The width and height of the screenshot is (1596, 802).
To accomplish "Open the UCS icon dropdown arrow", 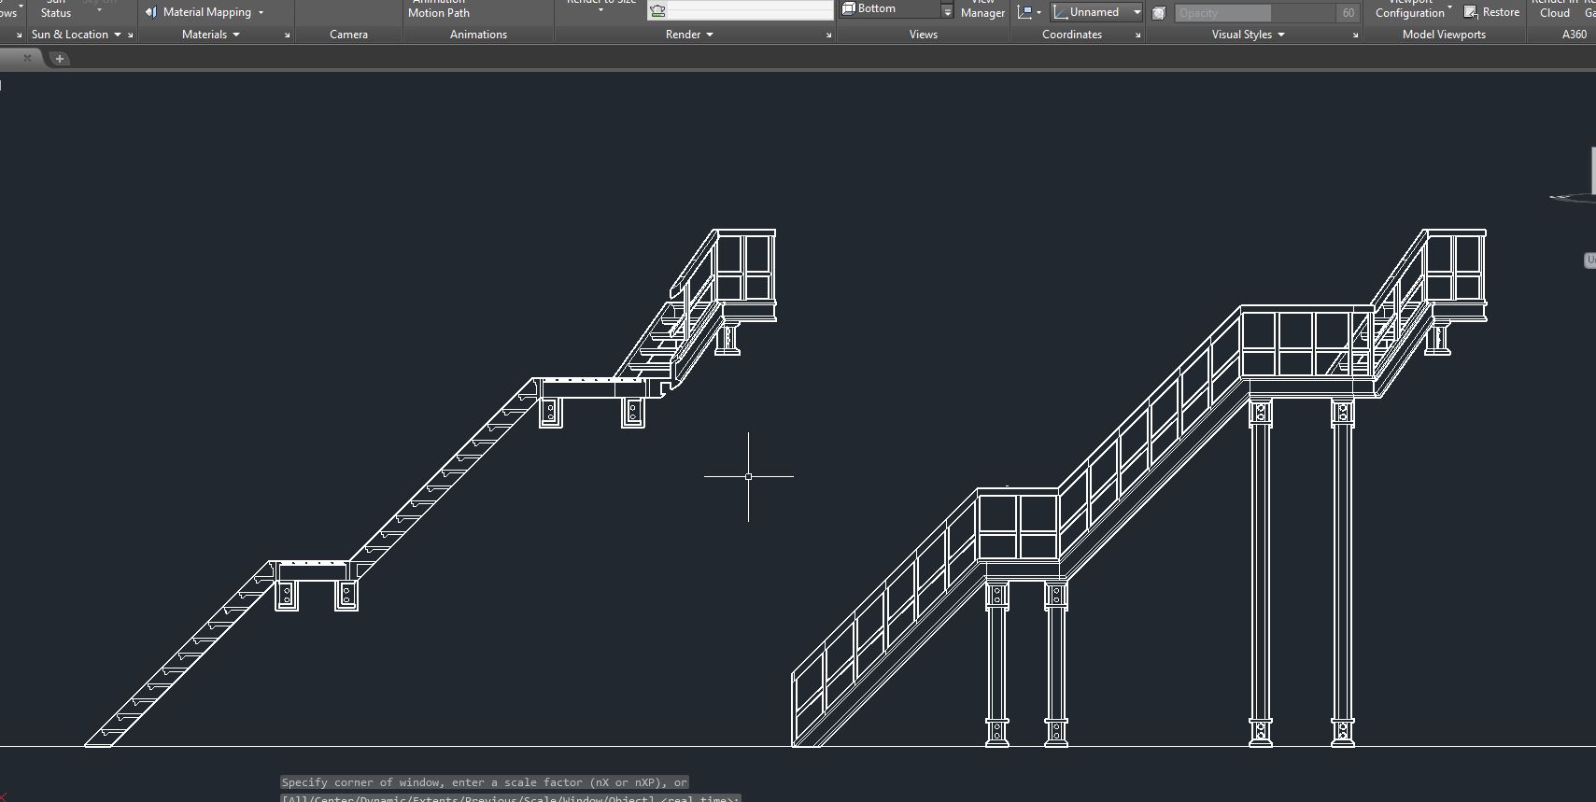I will [1038, 13].
